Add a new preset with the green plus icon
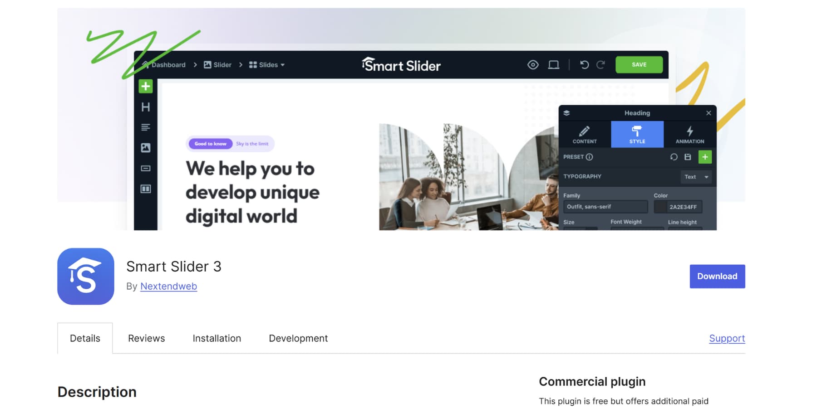This screenshot has height=408, width=817. tap(705, 157)
